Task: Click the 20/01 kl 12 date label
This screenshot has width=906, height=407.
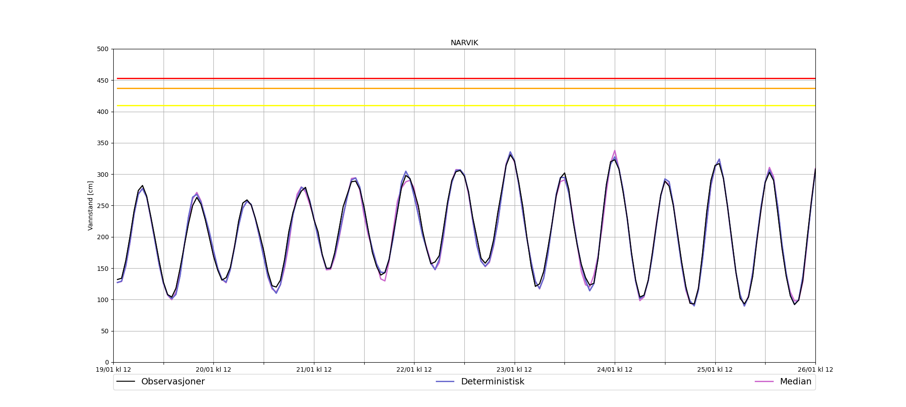Action: tap(213, 370)
